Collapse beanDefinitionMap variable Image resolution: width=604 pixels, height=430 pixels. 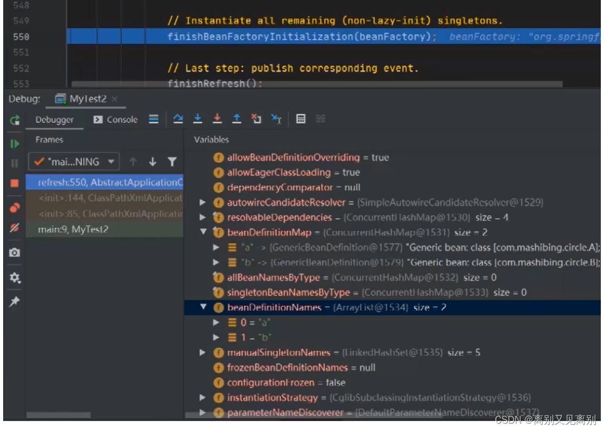203,232
